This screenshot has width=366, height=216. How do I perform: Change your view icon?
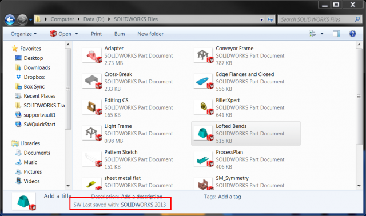point(313,34)
